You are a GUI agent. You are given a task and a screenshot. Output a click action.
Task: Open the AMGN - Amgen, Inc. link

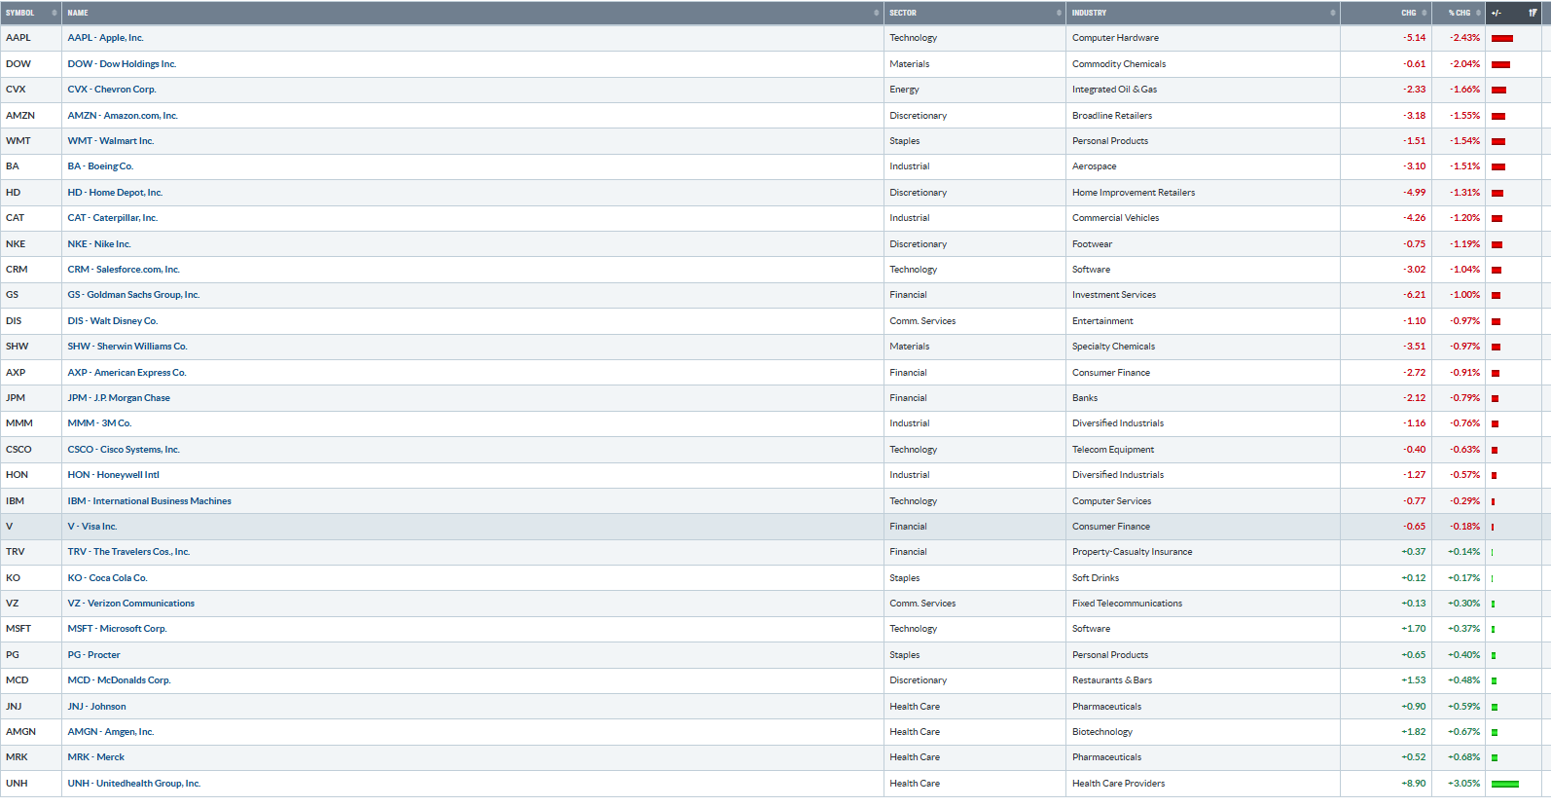pyautogui.click(x=111, y=732)
